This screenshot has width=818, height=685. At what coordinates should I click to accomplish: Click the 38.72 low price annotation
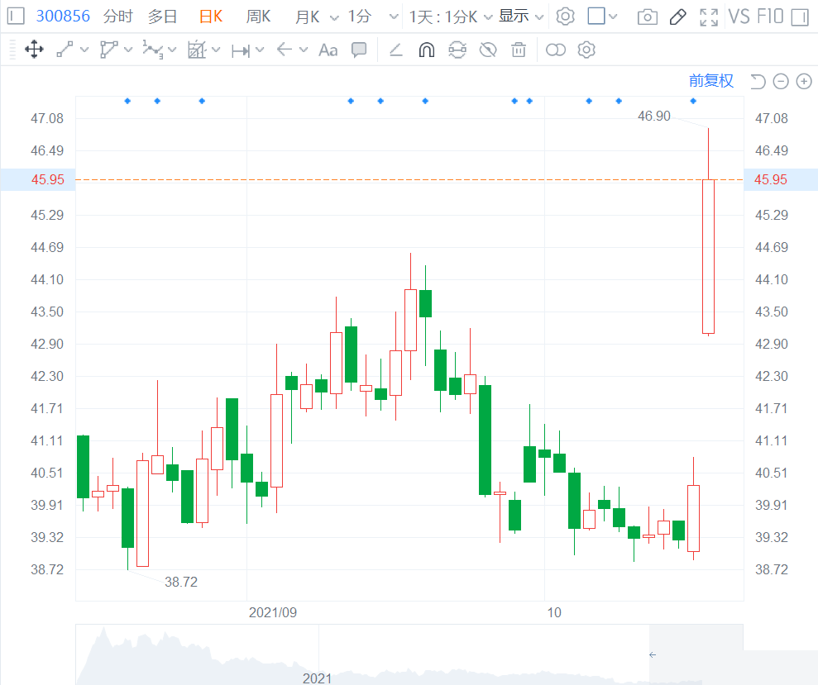181,582
